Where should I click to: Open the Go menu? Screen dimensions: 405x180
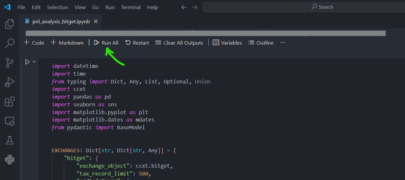96,7
